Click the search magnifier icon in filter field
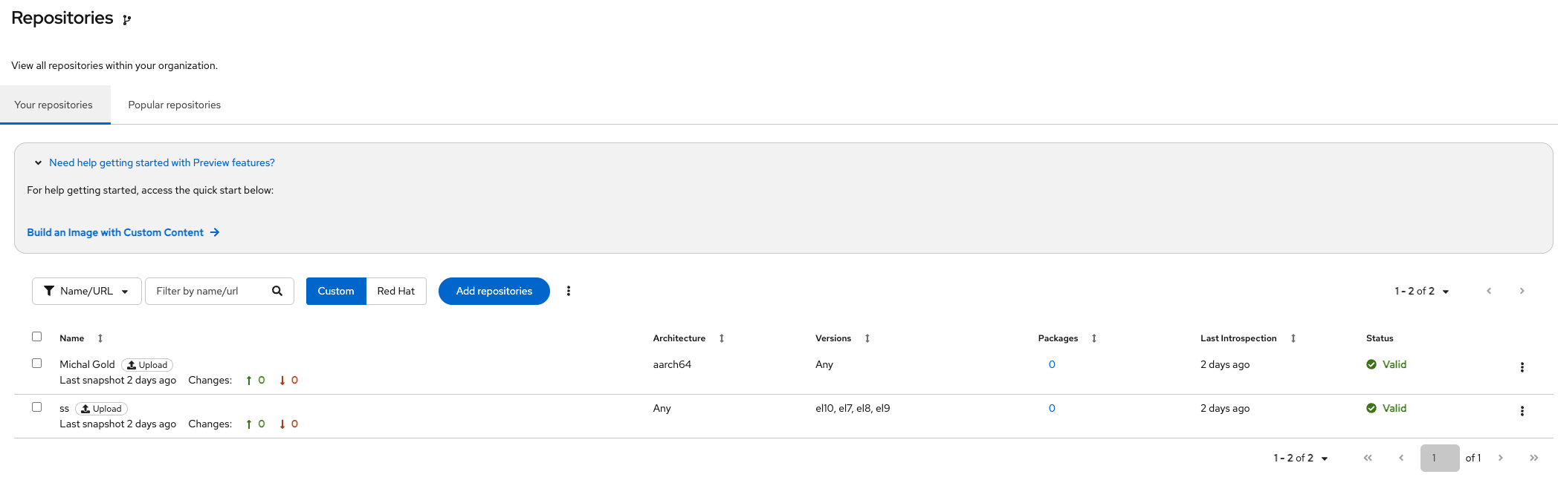This screenshot has width=1558, height=480. (x=277, y=291)
